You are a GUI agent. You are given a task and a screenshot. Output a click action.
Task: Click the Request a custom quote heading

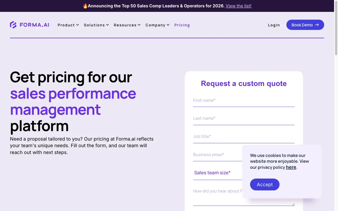pos(244,83)
